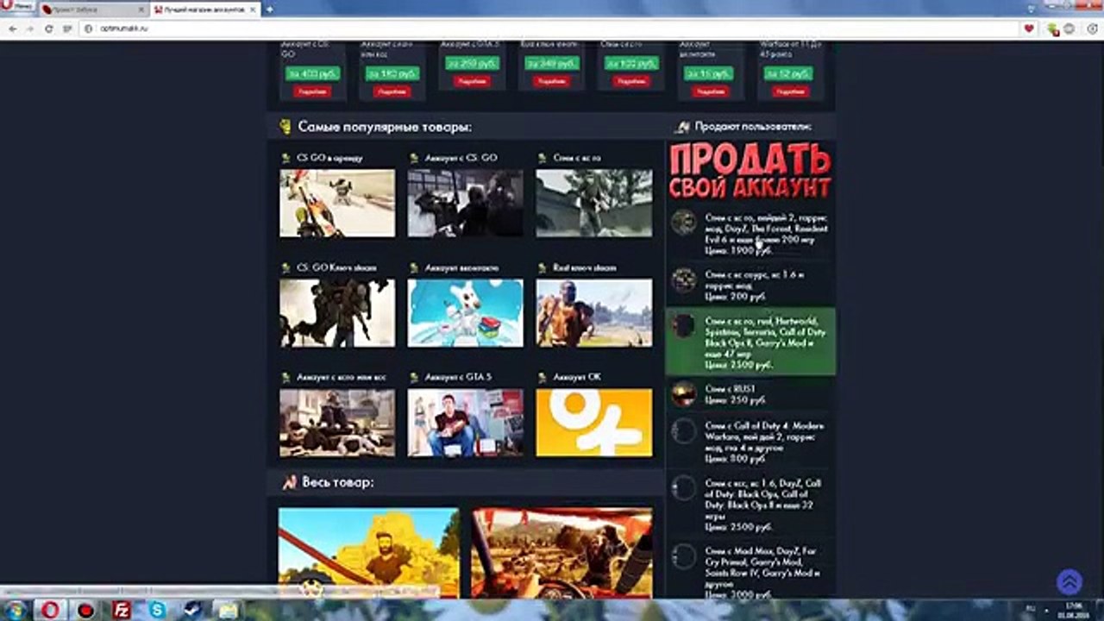Click the CS GO в аренду title link
Viewport: 1104px width, 621px height.
[329, 158]
